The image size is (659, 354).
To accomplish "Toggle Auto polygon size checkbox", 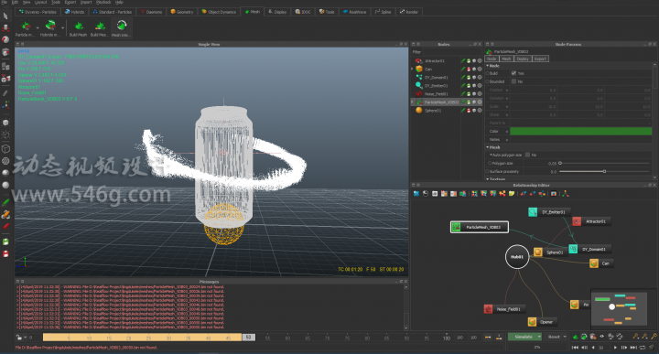I will pos(527,155).
